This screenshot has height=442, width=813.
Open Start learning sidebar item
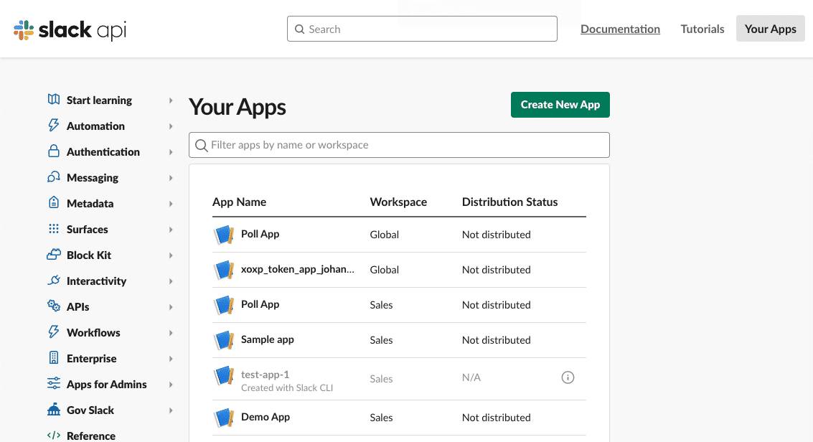pyautogui.click(x=99, y=100)
